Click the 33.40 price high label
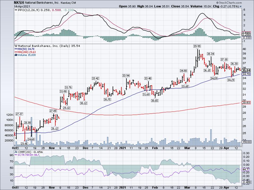The image size is (254, 190). click(148, 78)
